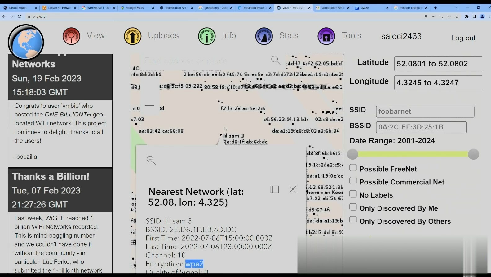Dock the Nearest Network popup panel
The height and width of the screenshot is (277, 491).
[275, 189]
